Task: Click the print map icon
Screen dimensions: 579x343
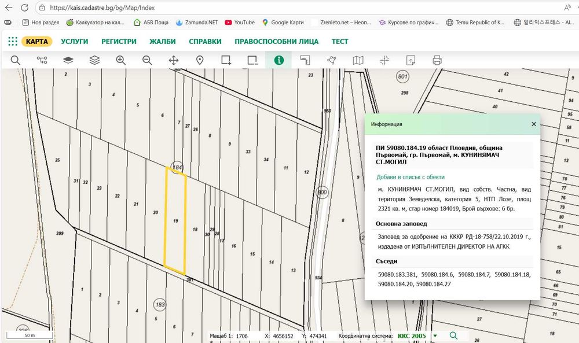Action: pyautogui.click(x=437, y=60)
